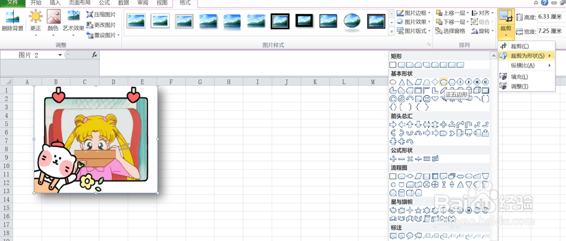The width and height of the screenshot is (566, 241).
Task: Click the fx insert function button
Action: point(95,55)
